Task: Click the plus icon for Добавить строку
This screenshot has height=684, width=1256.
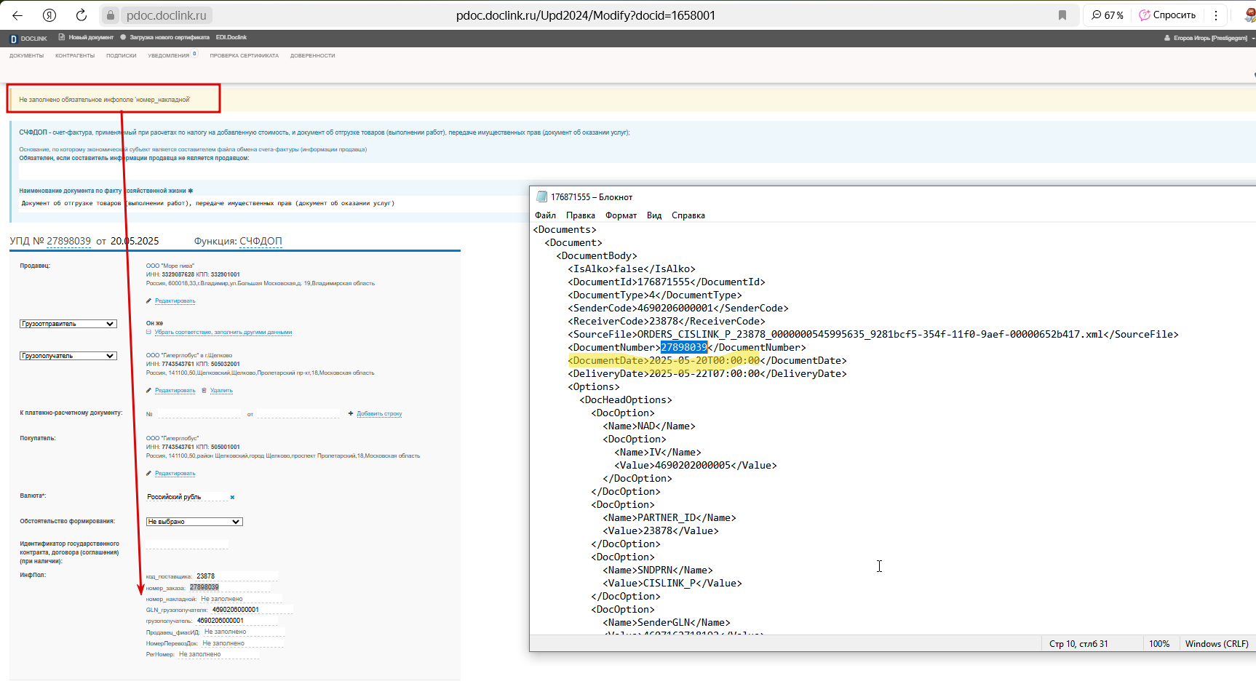Action: (x=351, y=413)
